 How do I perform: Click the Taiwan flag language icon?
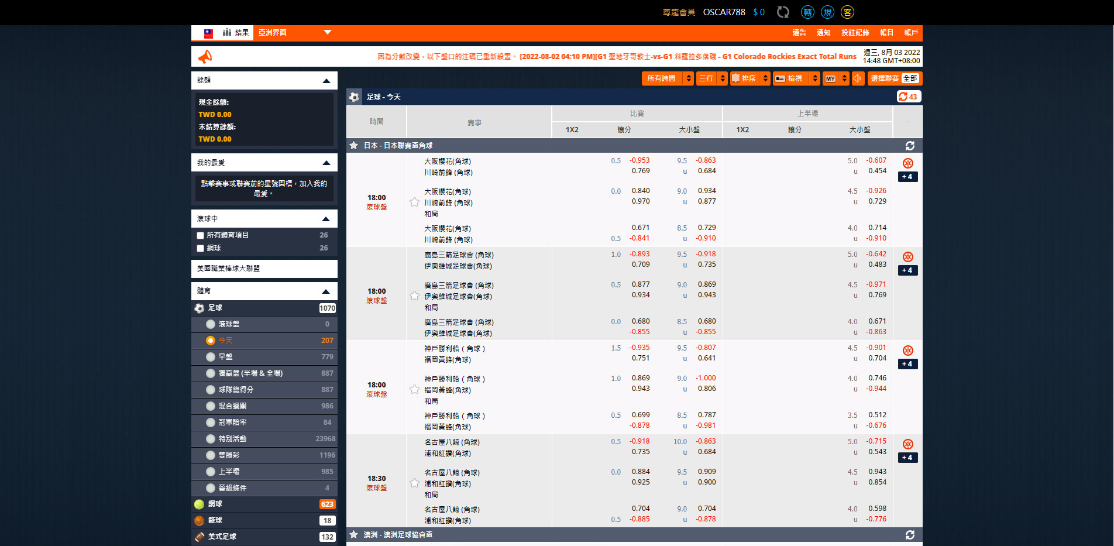208,33
